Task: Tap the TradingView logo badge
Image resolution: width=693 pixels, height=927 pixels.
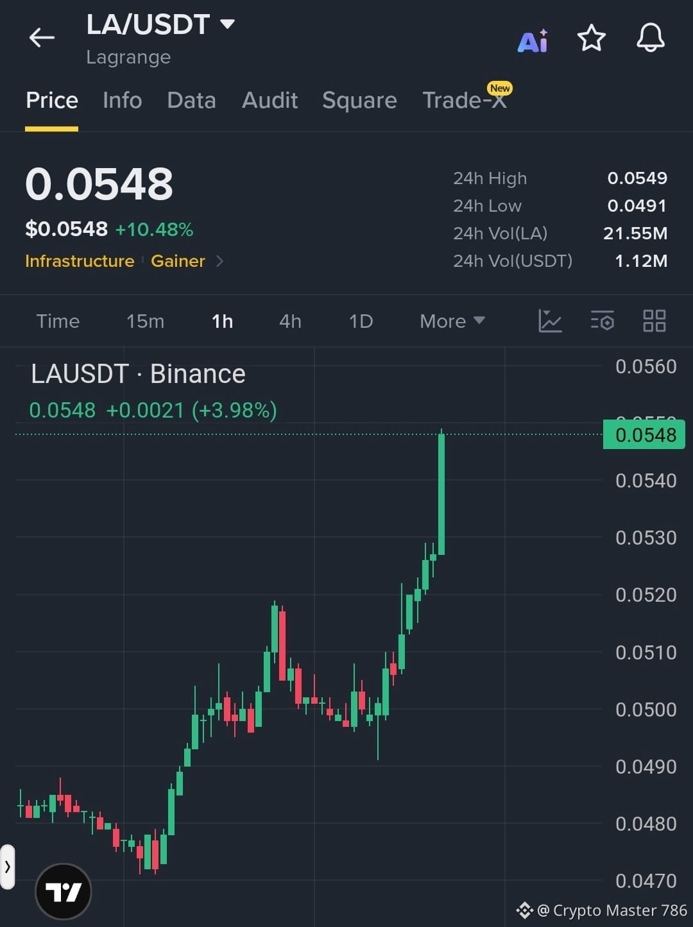Action: (x=64, y=891)
